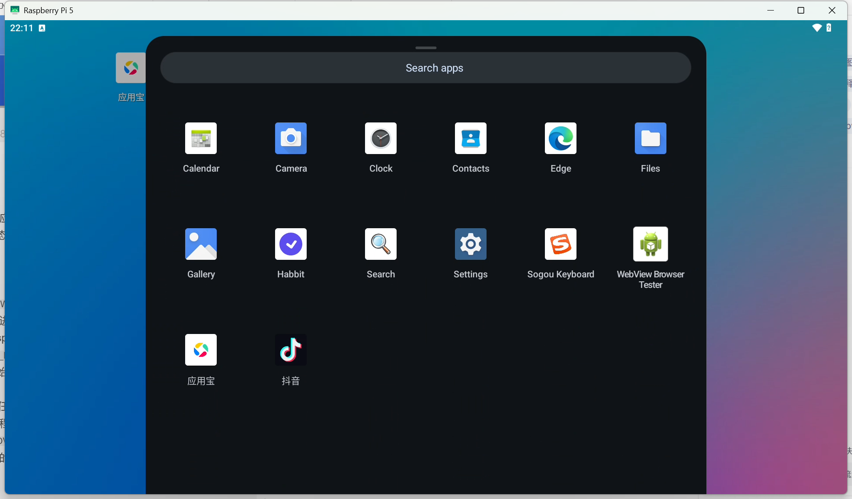This screenshot has height=499, width=852.
Task: Click the battery status icon
Action: coord(829,28)
